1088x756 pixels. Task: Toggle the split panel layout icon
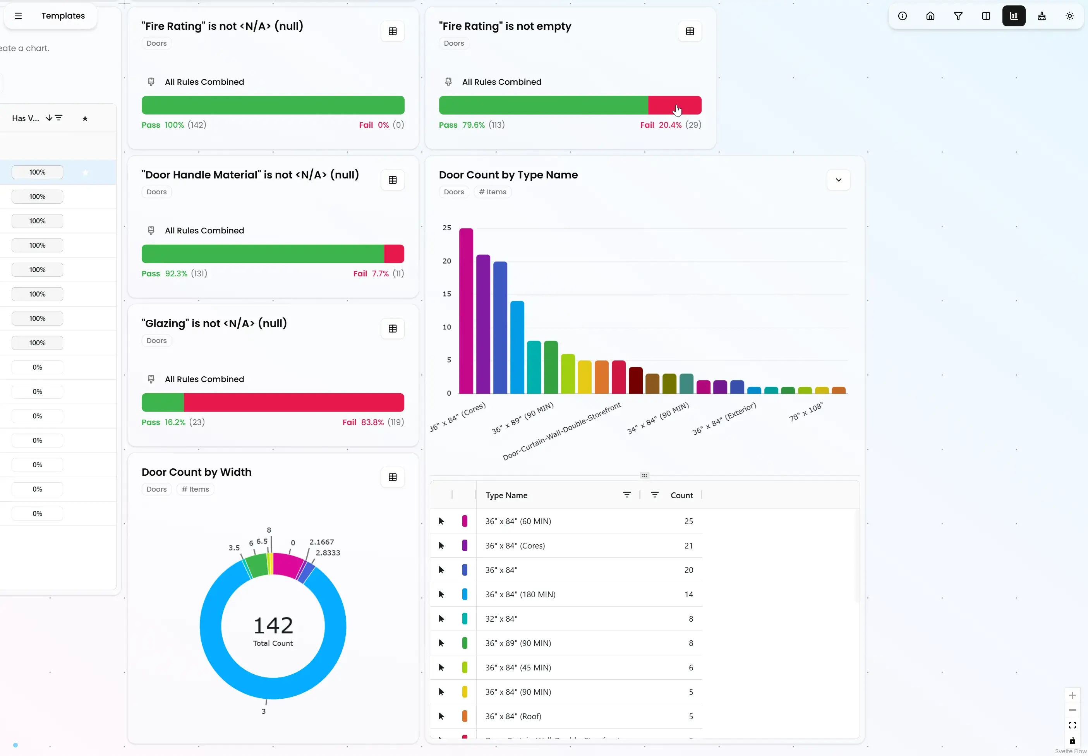tap(986, 16)
